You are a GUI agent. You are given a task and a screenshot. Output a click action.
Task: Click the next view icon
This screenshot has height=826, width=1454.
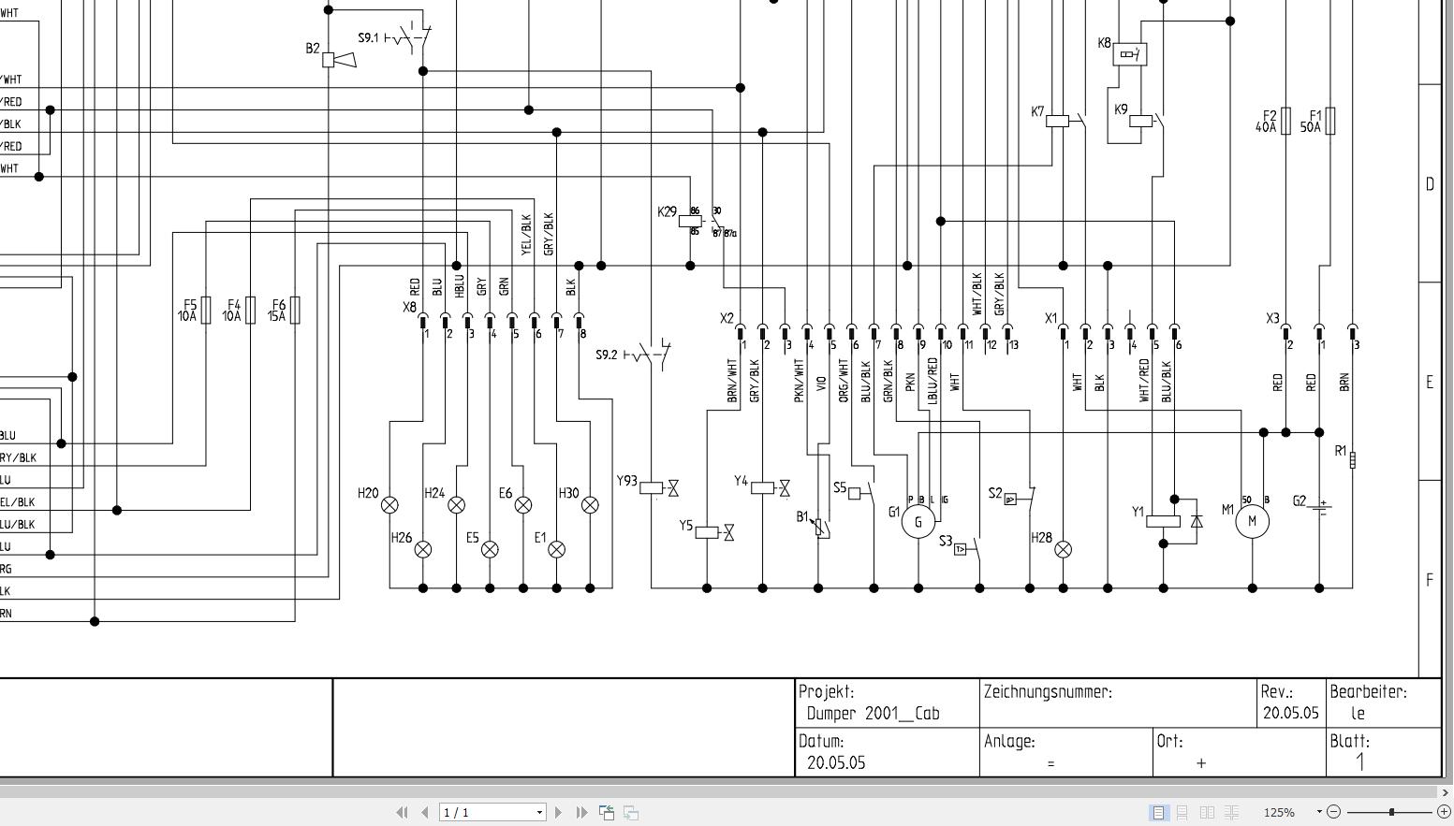click(x=631, y=812)
